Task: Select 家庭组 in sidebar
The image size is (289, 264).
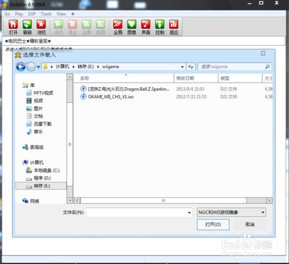Action: pos(33,147)
